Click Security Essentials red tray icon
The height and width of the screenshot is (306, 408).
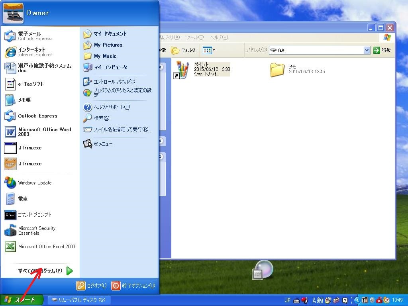379,300
